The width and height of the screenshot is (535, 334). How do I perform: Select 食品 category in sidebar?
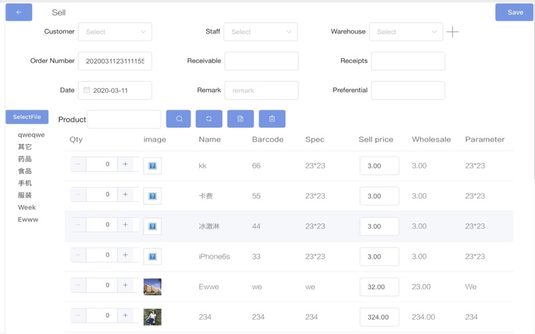(x=25, y=171)
